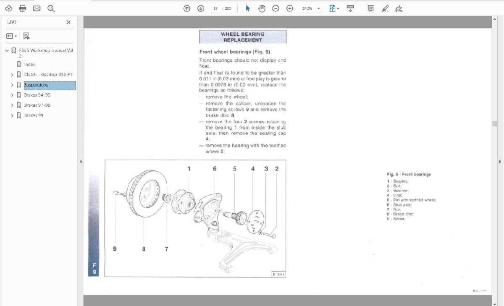Zoom in with the plus button
Screen dimensions: 504x306
(289, 8)
